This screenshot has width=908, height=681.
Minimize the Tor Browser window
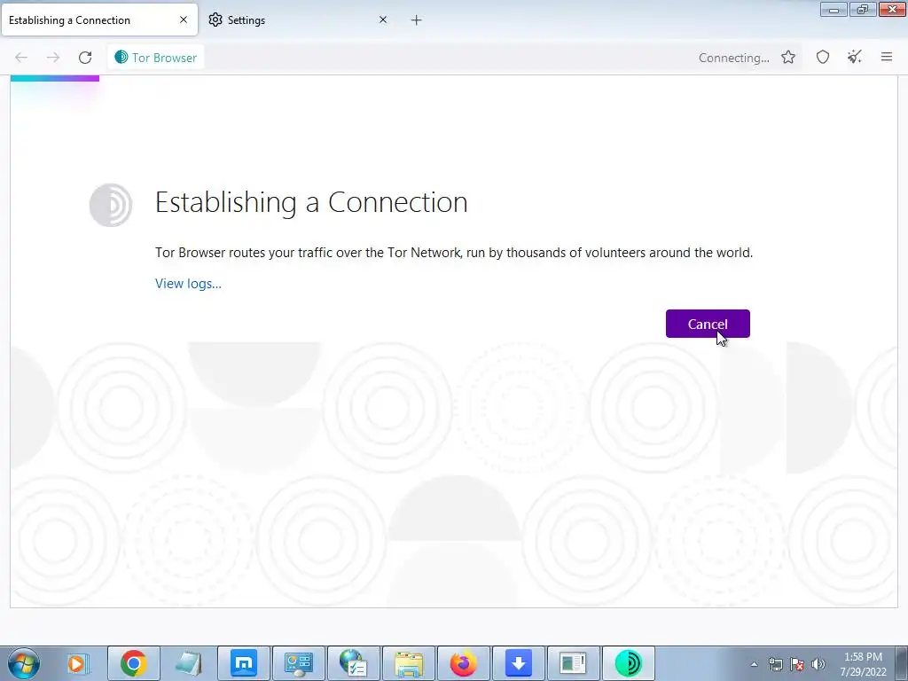pyautogui.click(x=834, y=9)
